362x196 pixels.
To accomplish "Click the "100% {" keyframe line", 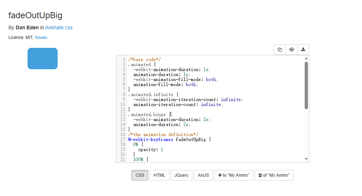I will [141, 159].
